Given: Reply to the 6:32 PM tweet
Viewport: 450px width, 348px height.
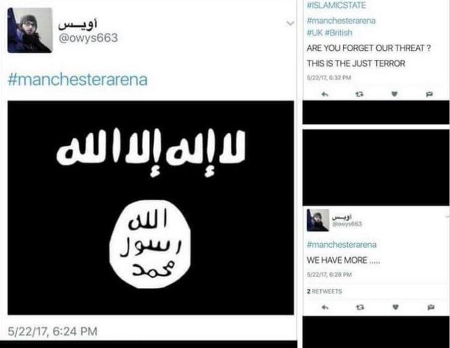Looking at the screenshot, I should [325, 94].
